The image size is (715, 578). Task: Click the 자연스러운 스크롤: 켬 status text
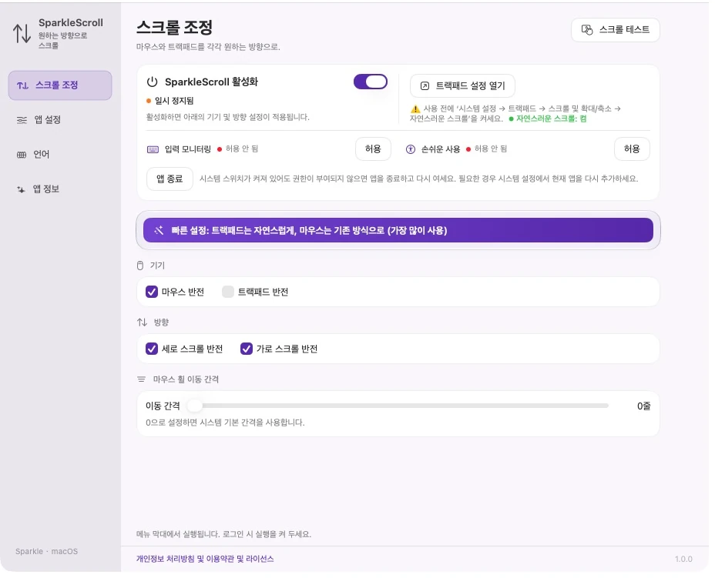pos(551,119)
